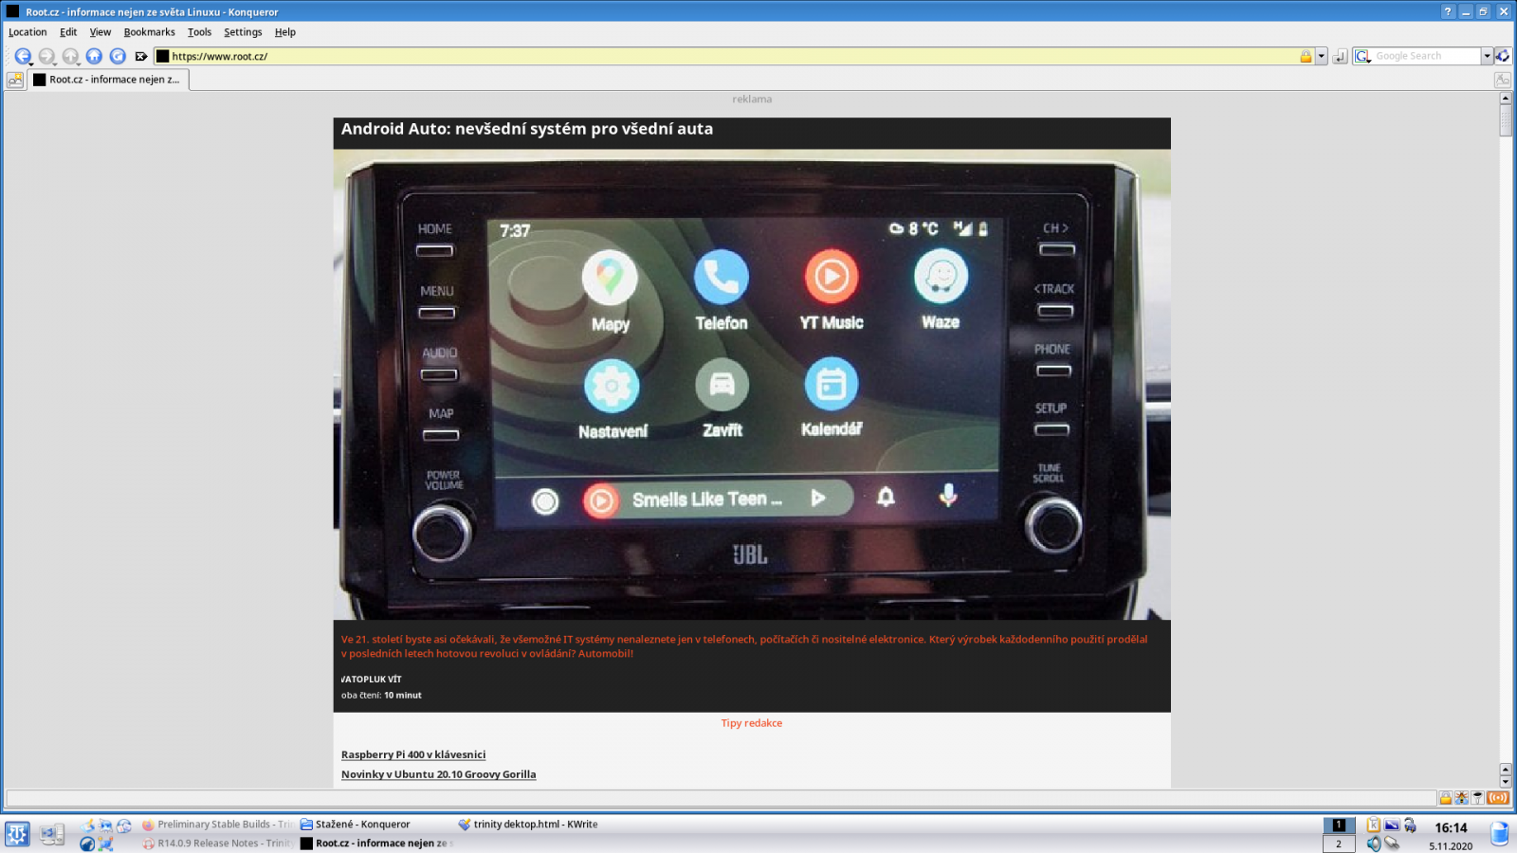Screen dimensions: 1517x853
Task: Switch to trinity dektop.html - KWrite window
Action: point(536,825)
